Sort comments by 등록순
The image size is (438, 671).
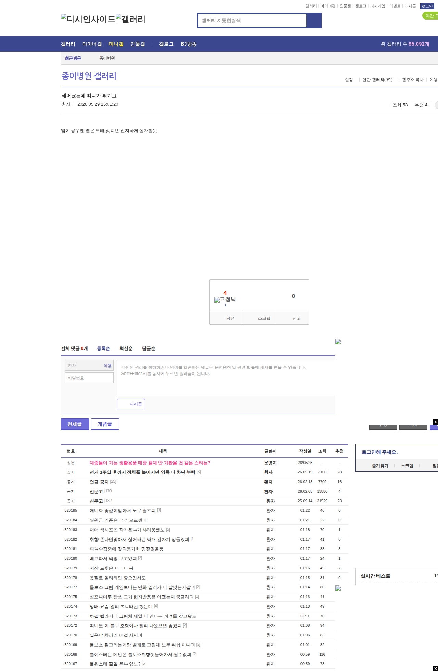pos(103,349)
